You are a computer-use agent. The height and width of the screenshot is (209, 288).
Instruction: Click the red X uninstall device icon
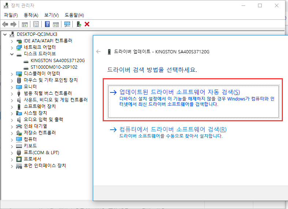click(x=87, y=24)
